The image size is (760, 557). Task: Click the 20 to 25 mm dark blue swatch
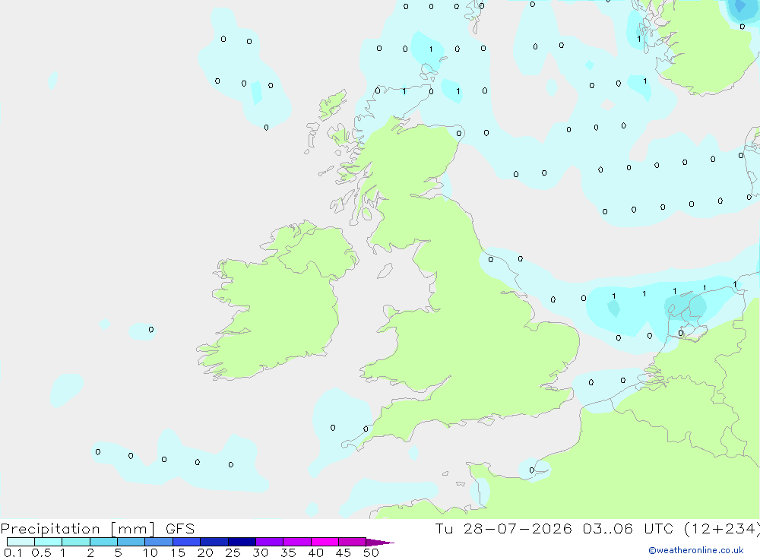click(x=214, y=542)
